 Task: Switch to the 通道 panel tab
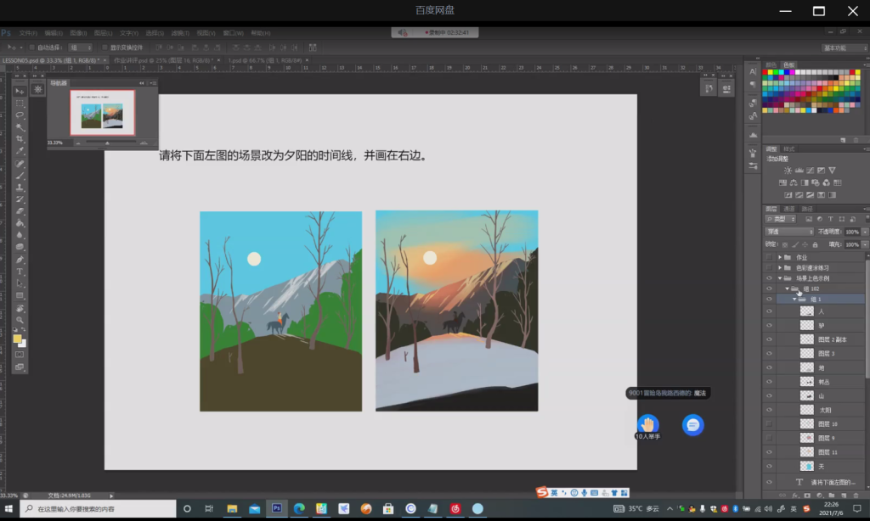tap(788, 209)
